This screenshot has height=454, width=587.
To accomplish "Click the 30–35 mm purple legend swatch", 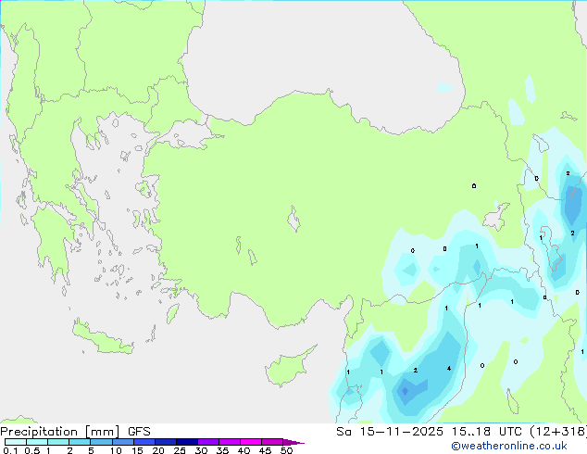I will [207, 442].
